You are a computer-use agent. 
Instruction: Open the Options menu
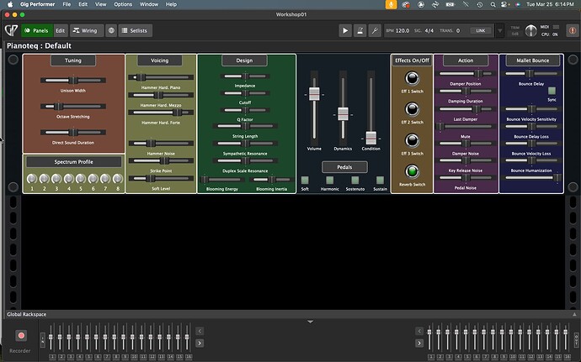click(x=123, y=4)
